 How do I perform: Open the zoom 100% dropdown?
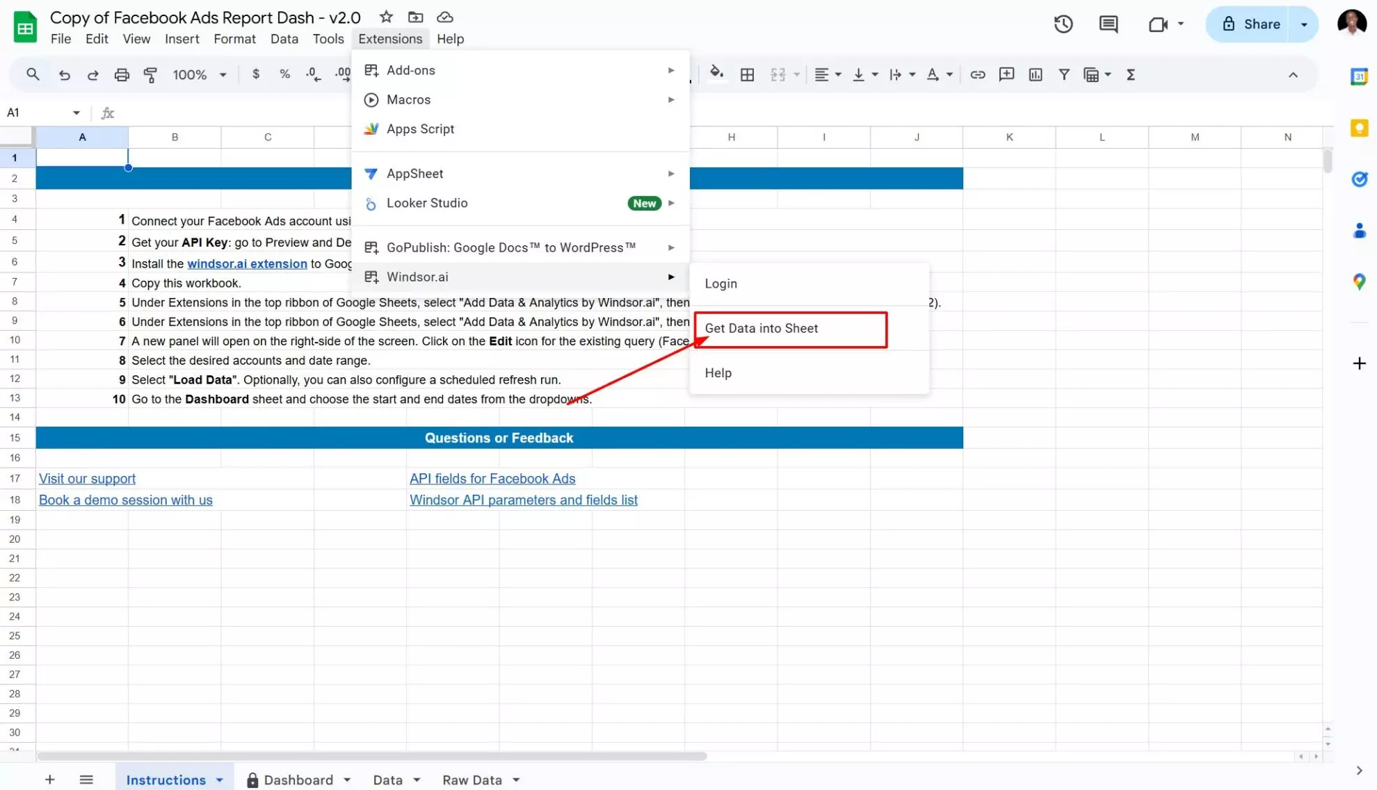[200, 75]
